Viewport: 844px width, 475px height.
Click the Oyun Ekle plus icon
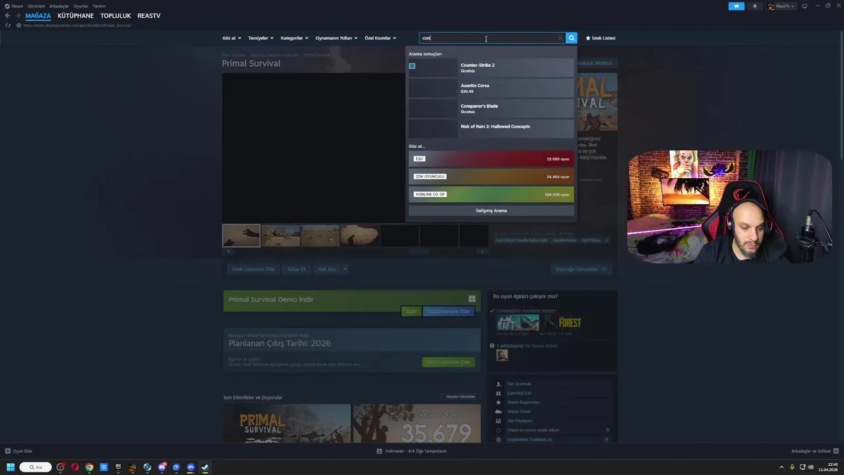8,451
